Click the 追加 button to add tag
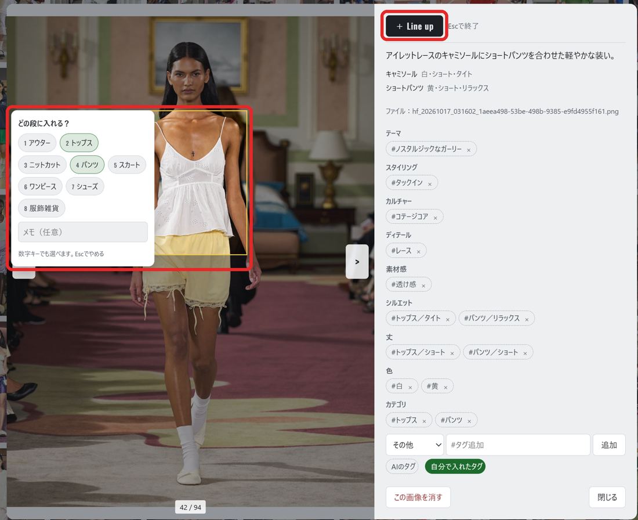638x520 pixels. coord(609,445)
